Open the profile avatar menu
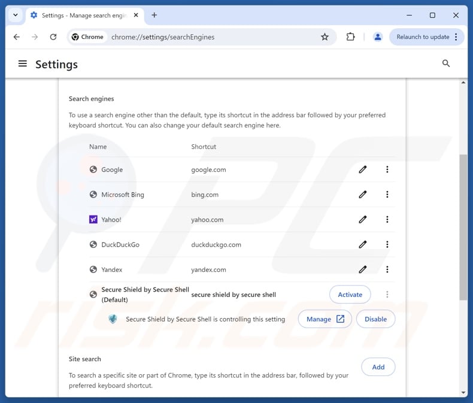473x403 pixels. coord(377,37)
